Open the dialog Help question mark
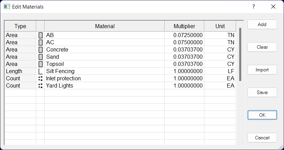Viewport: 284px width, 150px height. [253, 7]
